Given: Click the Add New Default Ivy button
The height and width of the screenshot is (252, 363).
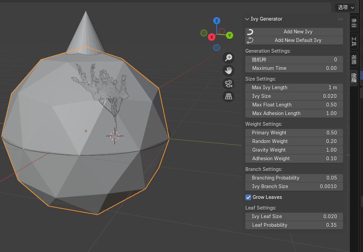Looking at the screenshot, I should tap(294, 40).
